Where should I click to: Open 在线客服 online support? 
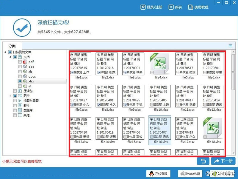(x=158, y=174)
